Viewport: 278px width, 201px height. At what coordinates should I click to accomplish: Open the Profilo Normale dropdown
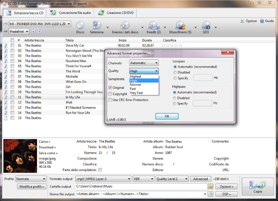(31, 179)
